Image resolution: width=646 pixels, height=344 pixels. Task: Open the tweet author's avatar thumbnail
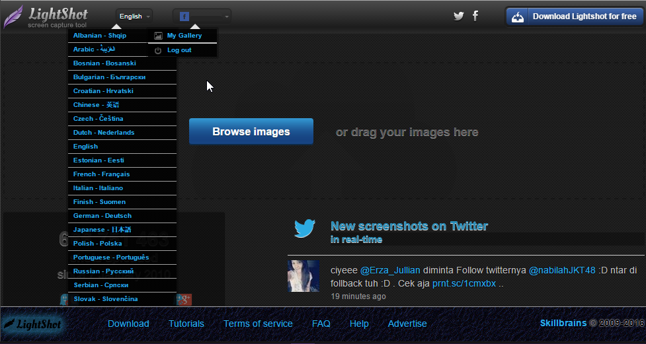pyautogui.click(x=303, y=276)
